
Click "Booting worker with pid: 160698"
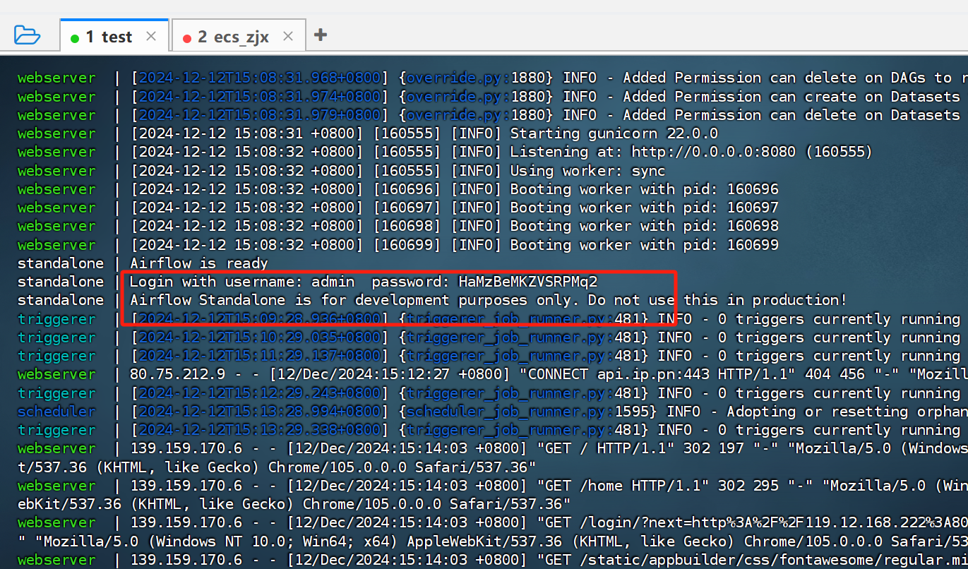coord(644,226)
